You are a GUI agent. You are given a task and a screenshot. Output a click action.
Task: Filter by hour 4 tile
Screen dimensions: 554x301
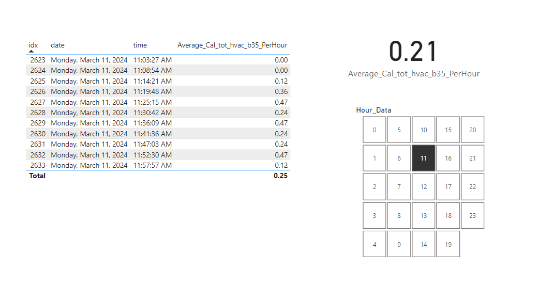click(x=375, y=244)
